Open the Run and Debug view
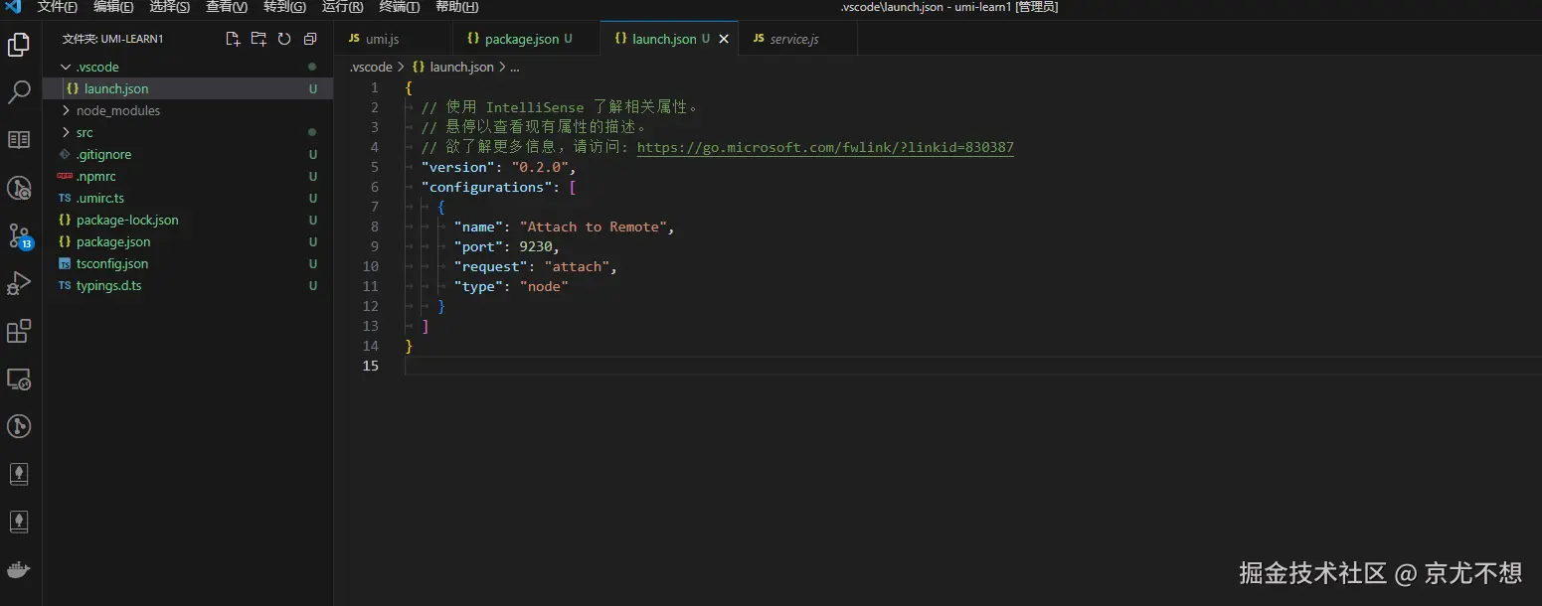The height and width of the screenshot is (606, 1542). point(19,283)
